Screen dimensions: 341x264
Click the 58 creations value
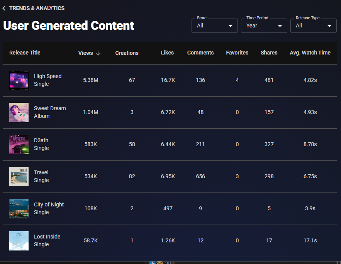coord(132,144)
